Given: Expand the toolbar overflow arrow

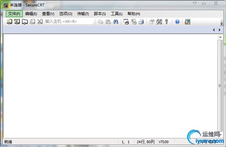Looking at the screenshot, I should (222, 24).
